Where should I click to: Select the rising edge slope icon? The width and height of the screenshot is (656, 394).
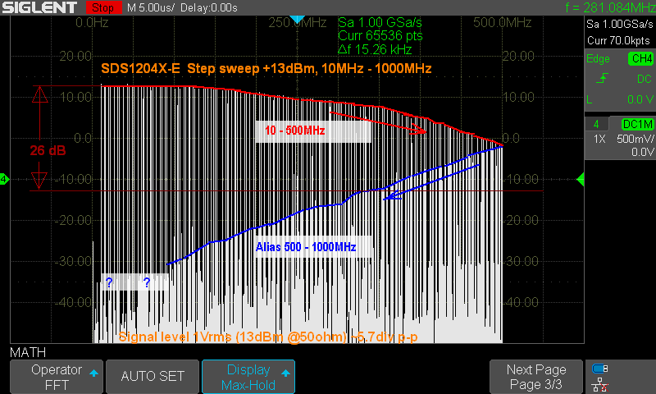(x=602, y=78)
